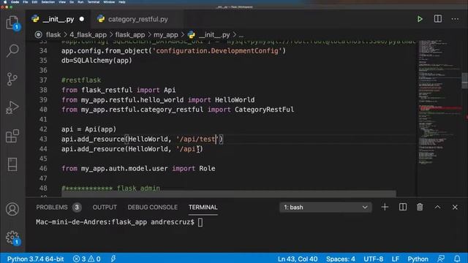Click 'api = Api(app)' code line
This screenshot has width=468, height=263.
tap(88, 129)
